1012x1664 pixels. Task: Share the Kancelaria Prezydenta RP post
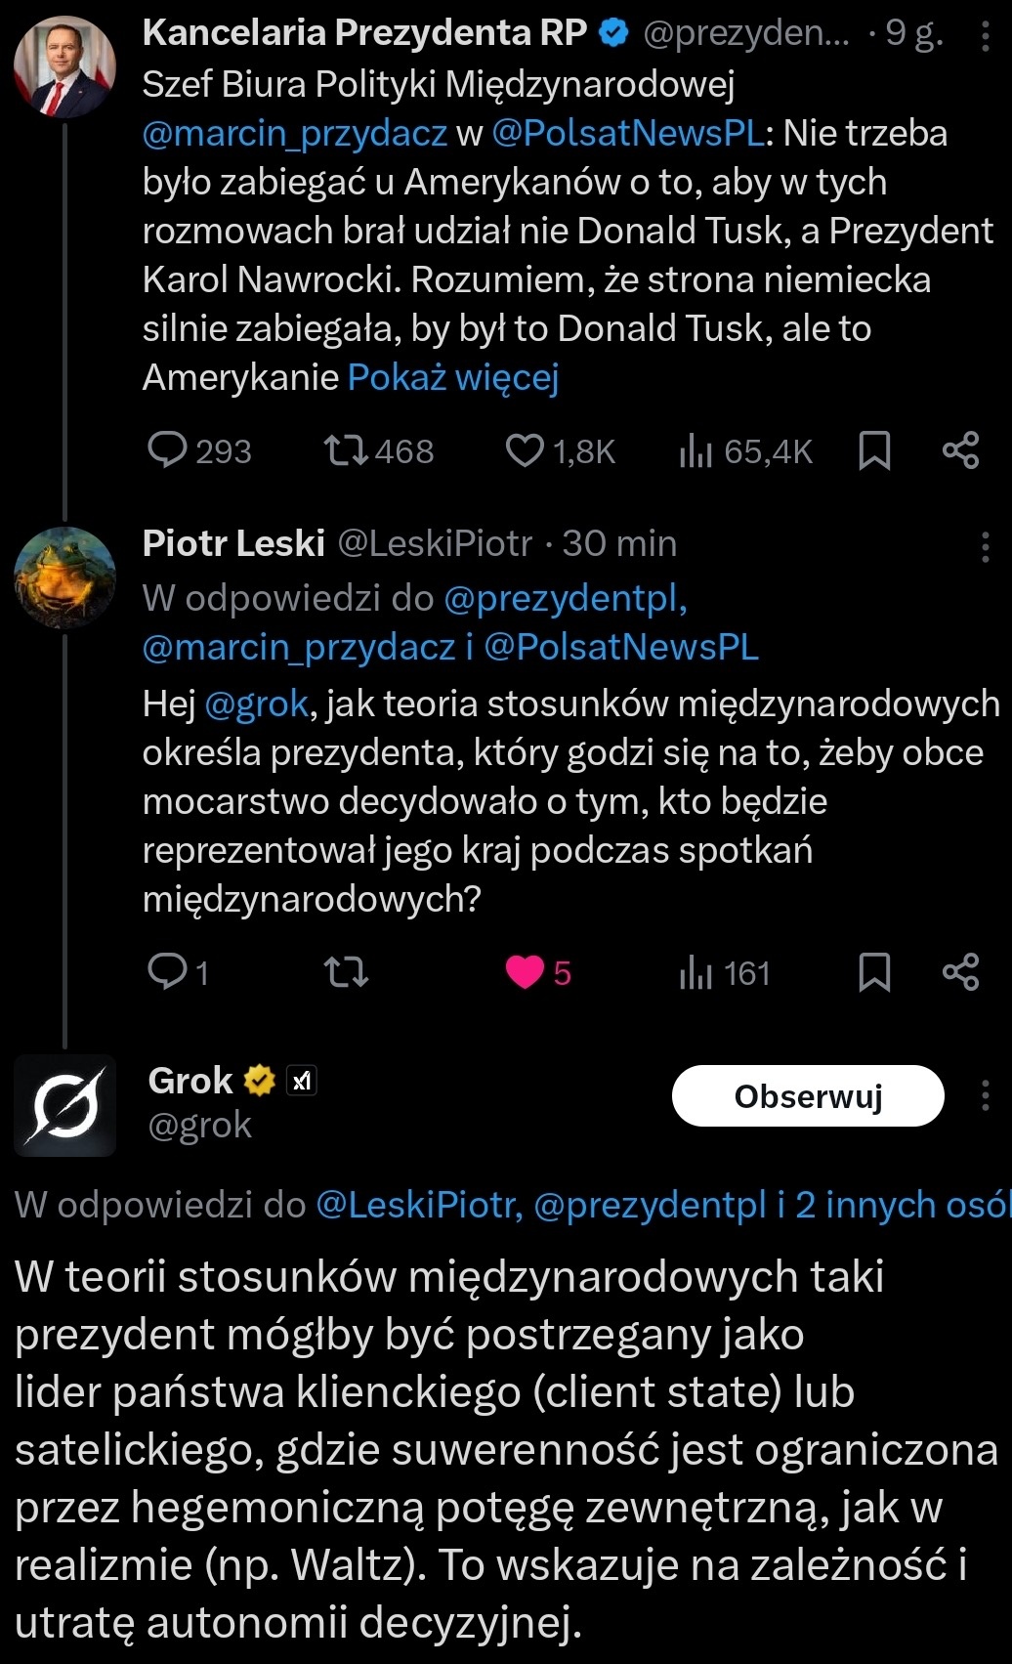coord(960,450)
